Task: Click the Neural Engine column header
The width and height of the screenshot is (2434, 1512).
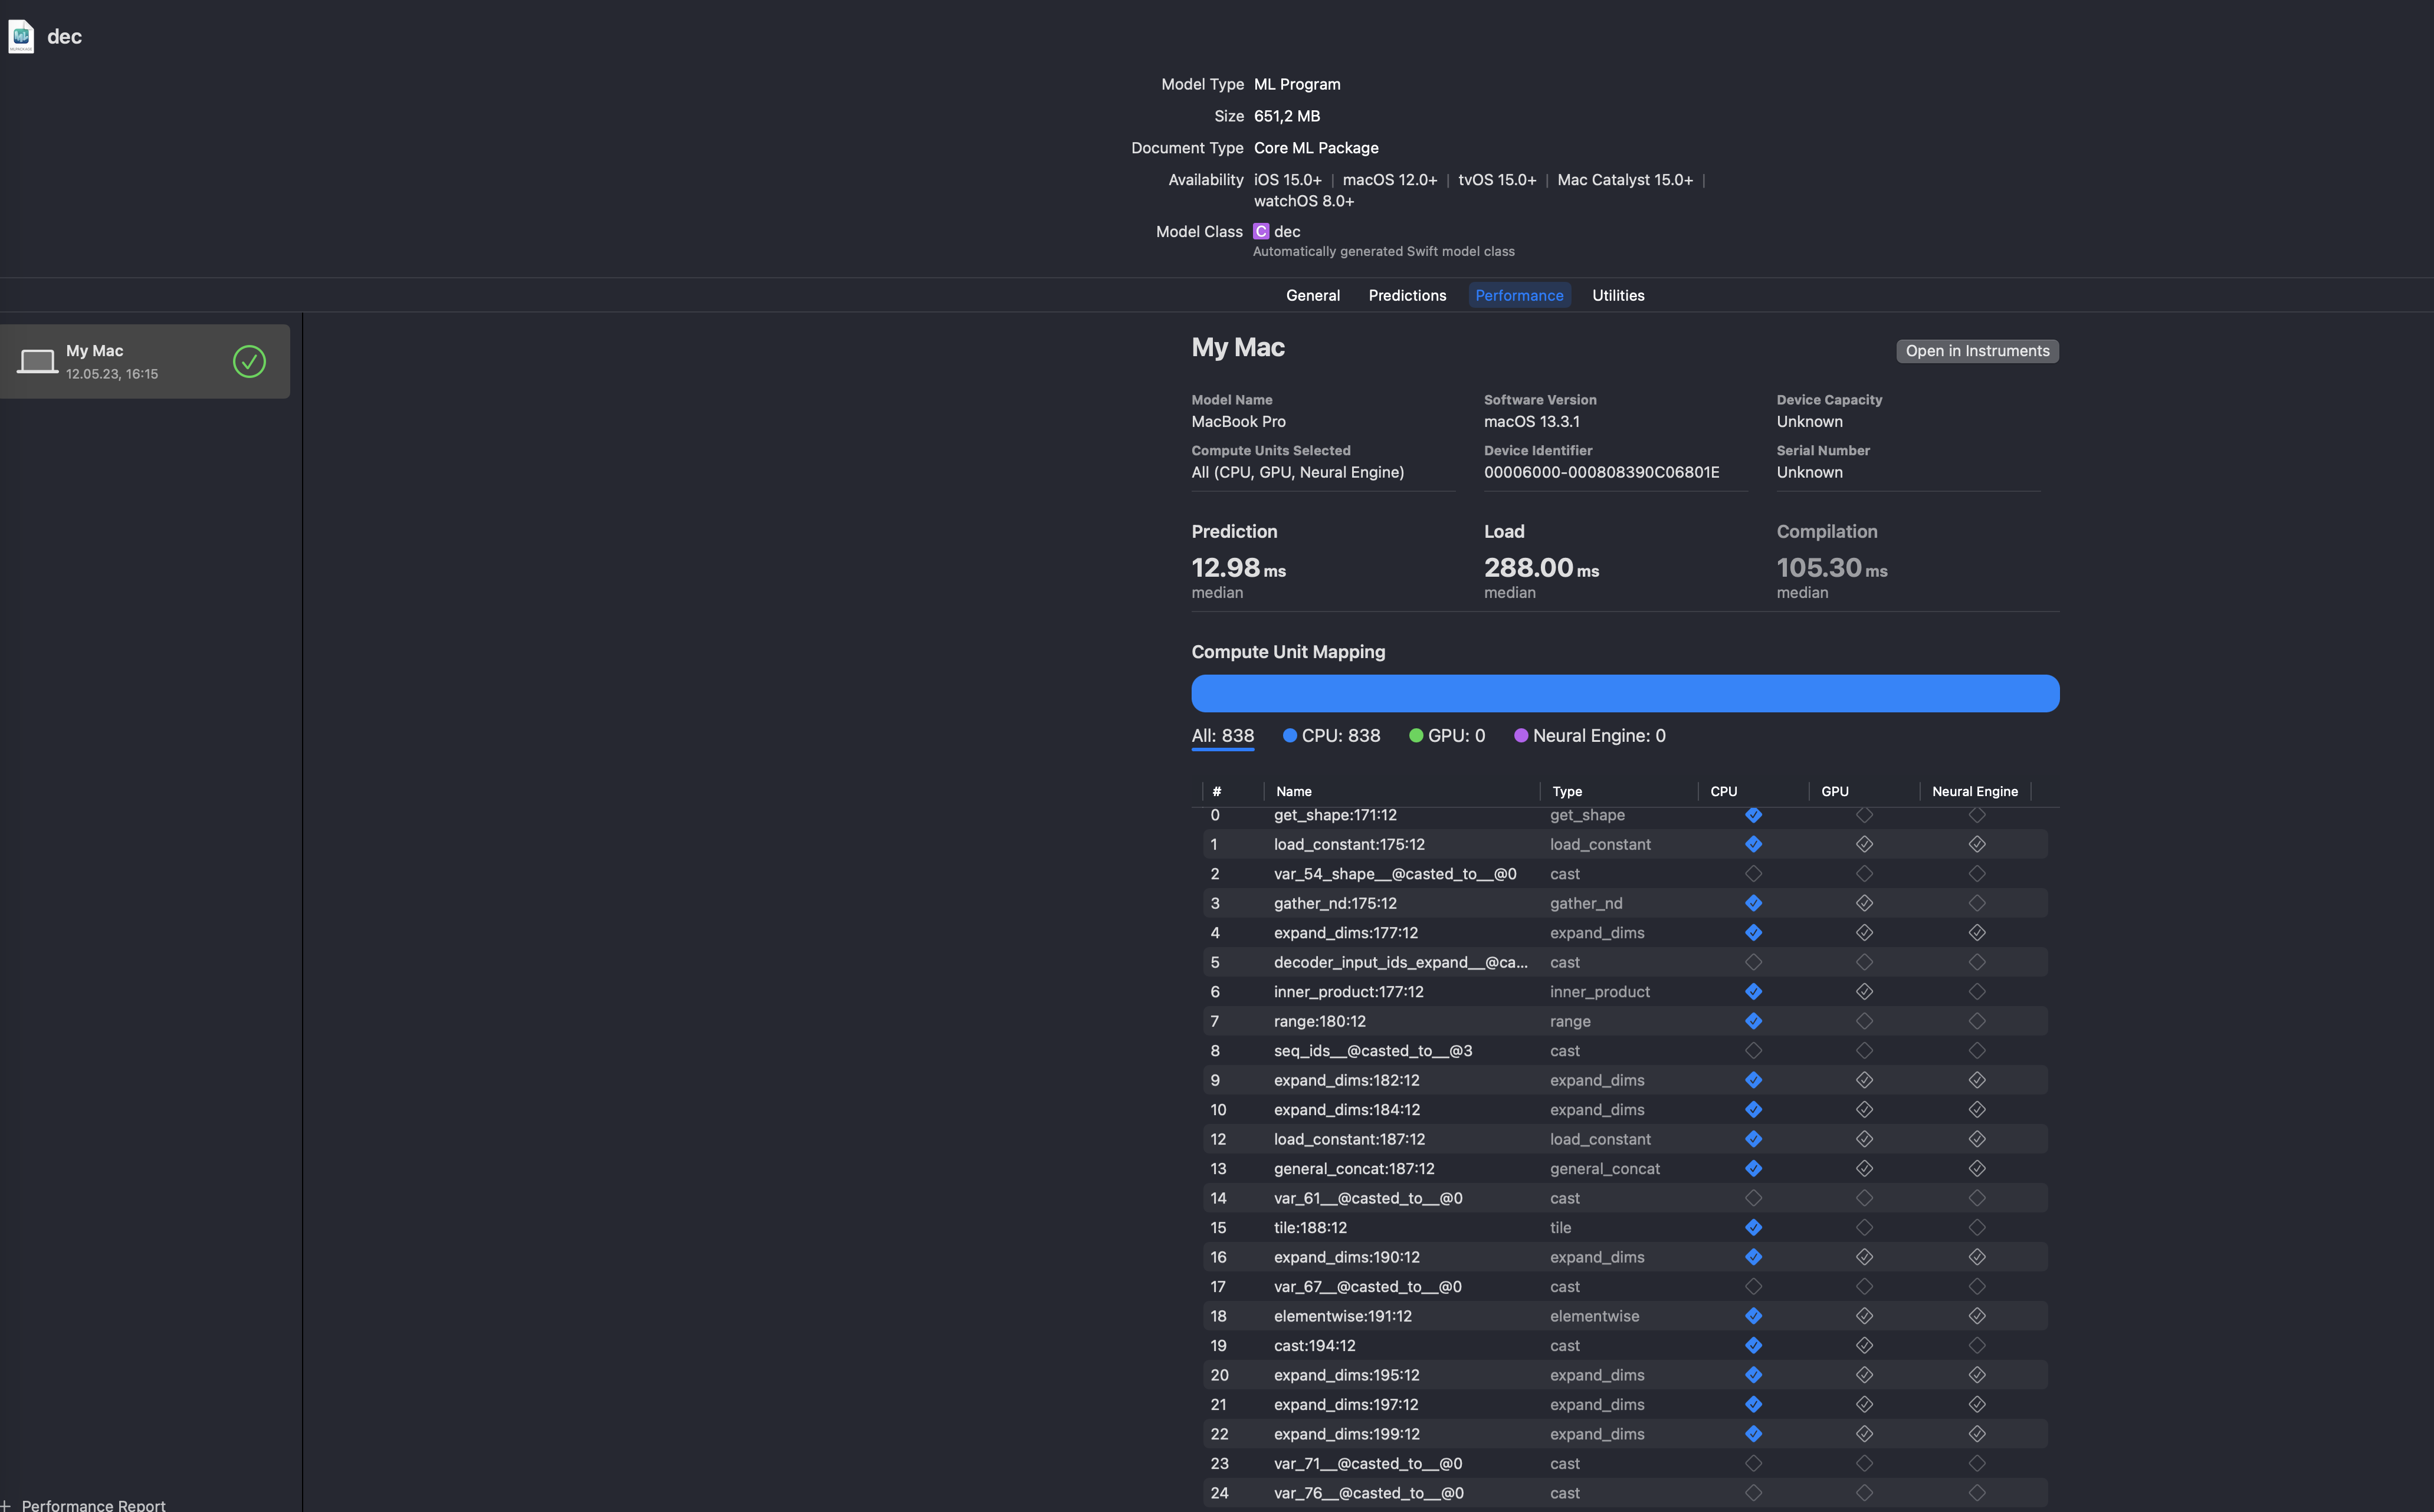Action: click(x=1974, y=791)
